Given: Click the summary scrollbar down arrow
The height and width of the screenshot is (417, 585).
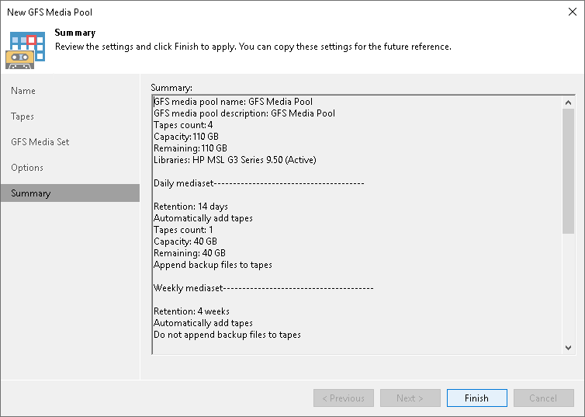Looking at the screenshot, I should pyautogui.click(x=568, y=348).
